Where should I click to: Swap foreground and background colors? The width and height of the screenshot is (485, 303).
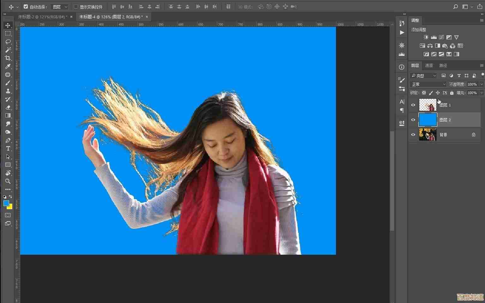click(10, 197)
